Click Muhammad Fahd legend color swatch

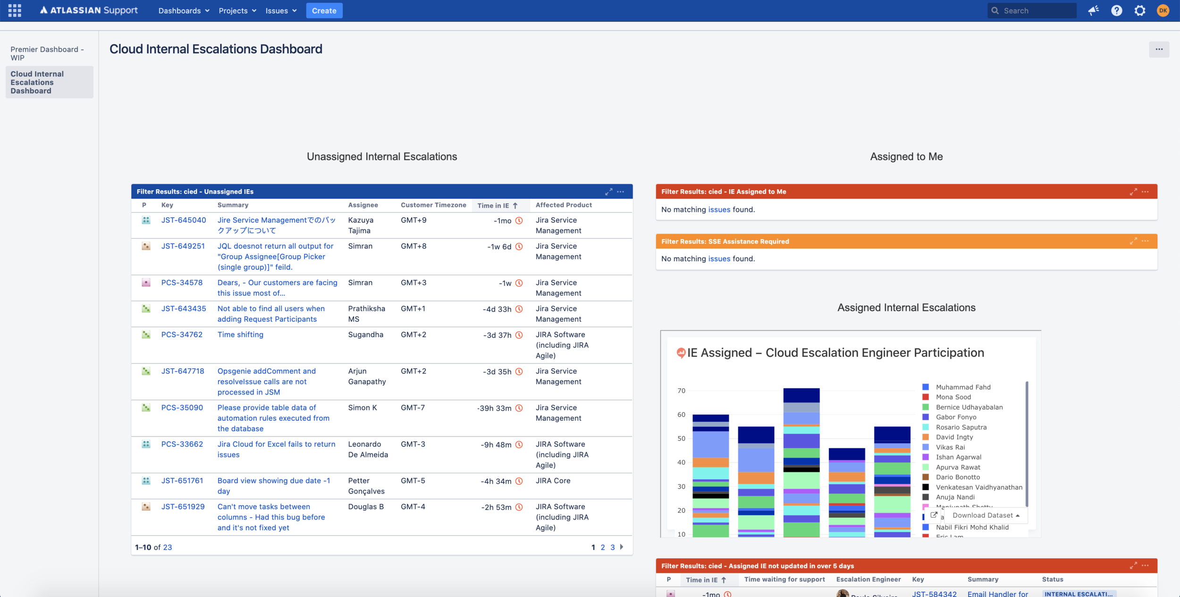925,387
